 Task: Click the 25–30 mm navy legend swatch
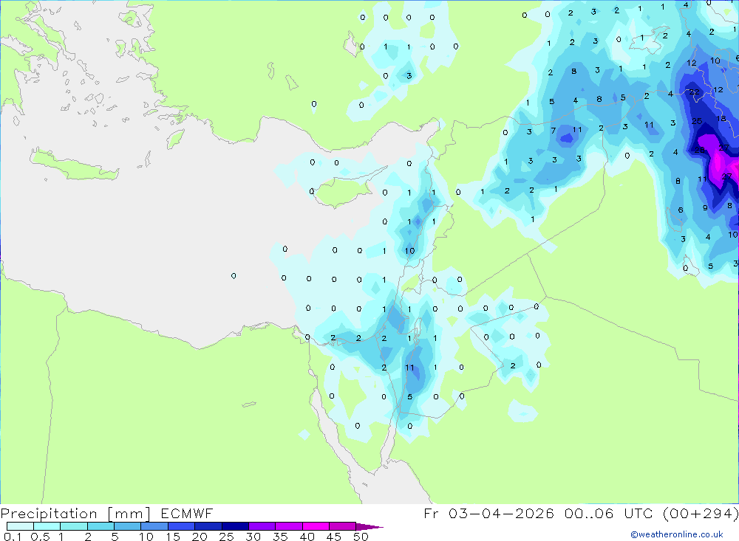(235, 526)
